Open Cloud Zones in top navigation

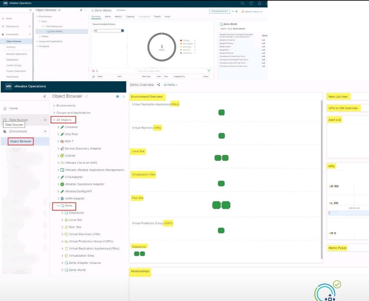click(12, 77)
